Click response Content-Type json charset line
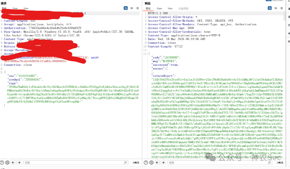Viewport: 290px width, 169px height. pyautogui.click(x=184, y=35)
